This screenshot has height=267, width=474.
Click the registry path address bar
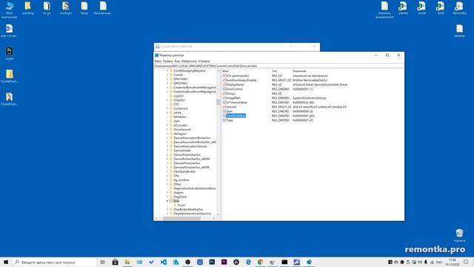(278, 66)
